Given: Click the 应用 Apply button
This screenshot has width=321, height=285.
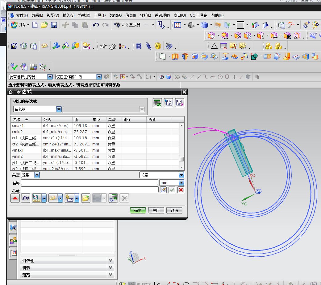Looking at the screenshot, I should 156,210.
